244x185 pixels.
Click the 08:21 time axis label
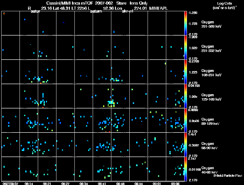(x=47, y=184)
